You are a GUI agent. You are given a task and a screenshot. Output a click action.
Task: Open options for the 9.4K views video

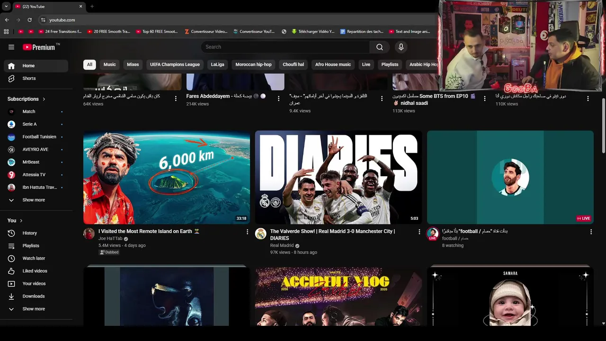(382, 99)
